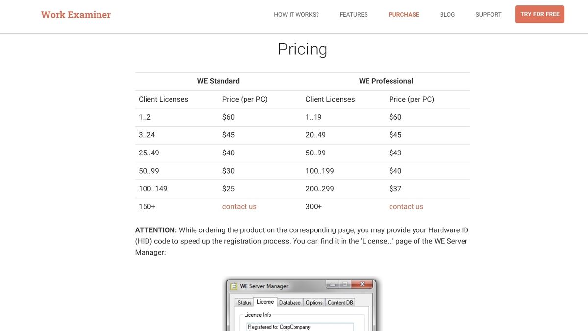Image resolution: width=588 pixels, height=331 pixels.
Task: Click the $37 price cell
Action: point(395,189)
